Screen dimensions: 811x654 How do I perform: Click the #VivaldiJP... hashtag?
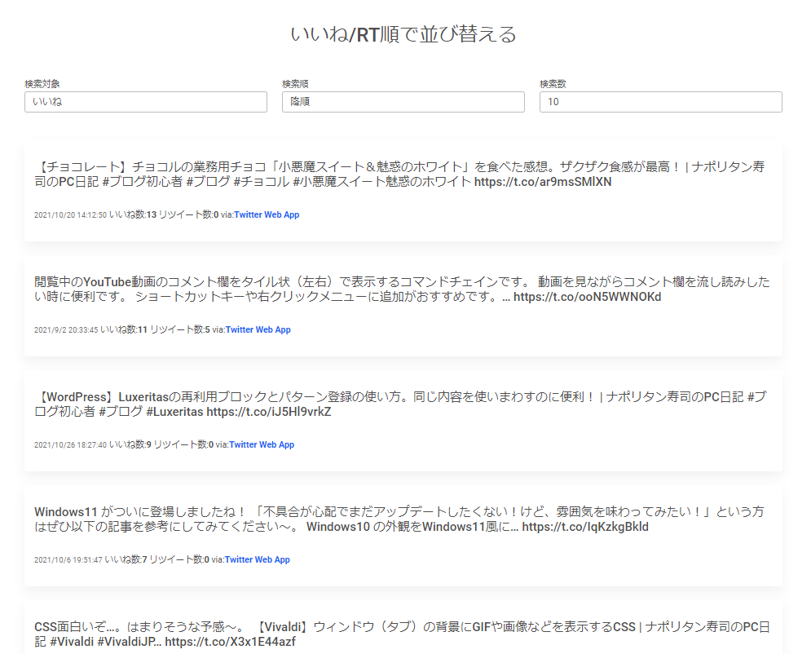[x=130, y=642]
